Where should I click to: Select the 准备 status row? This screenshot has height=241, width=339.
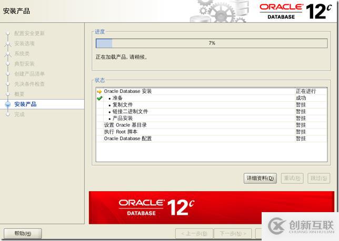(212, 98)
